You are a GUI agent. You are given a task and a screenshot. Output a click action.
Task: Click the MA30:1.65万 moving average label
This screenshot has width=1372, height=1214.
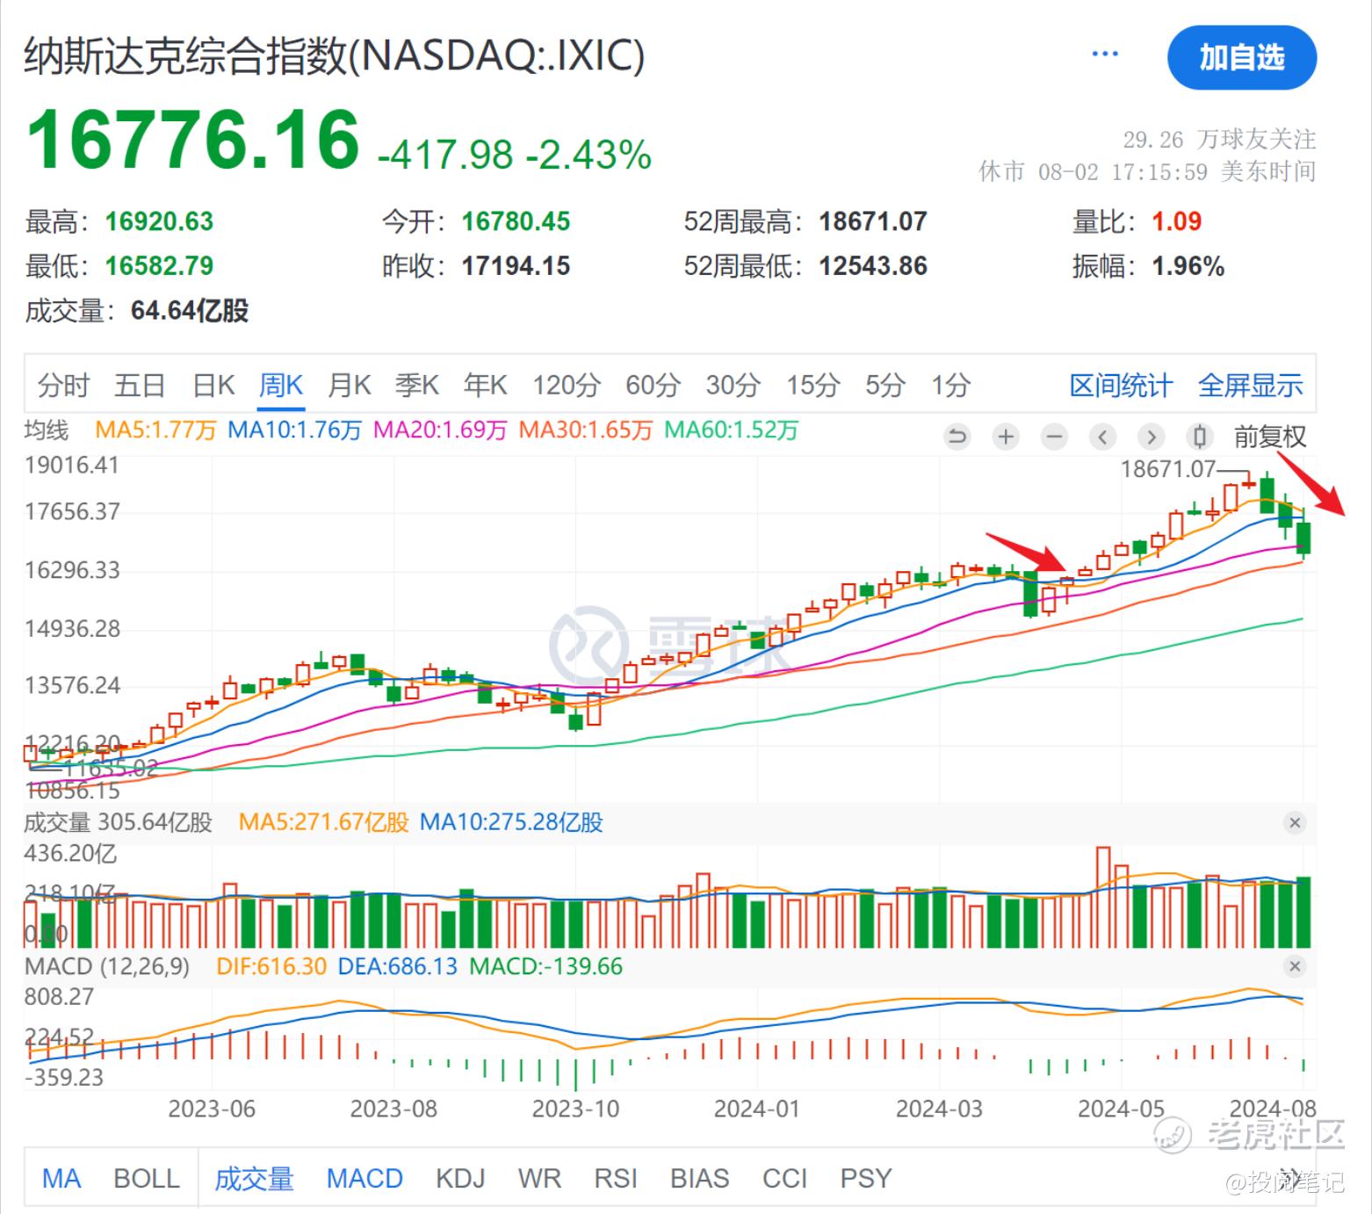click(x=586, y=430)
